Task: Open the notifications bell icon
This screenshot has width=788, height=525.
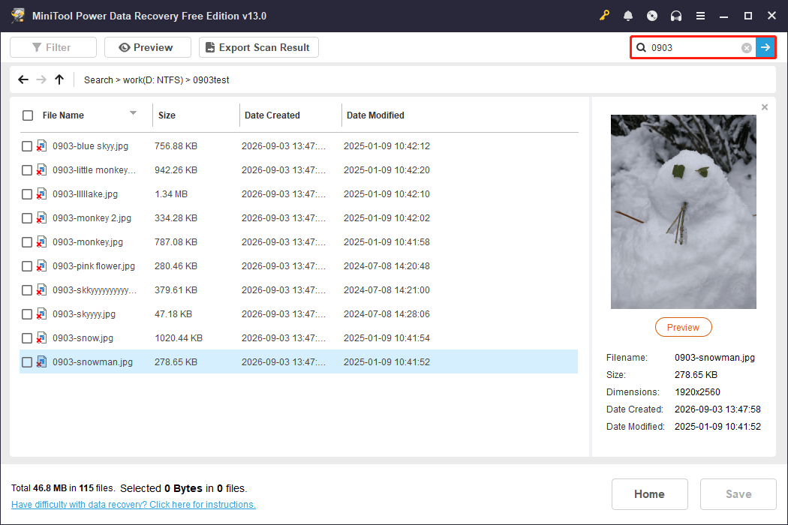Action: 627,16
